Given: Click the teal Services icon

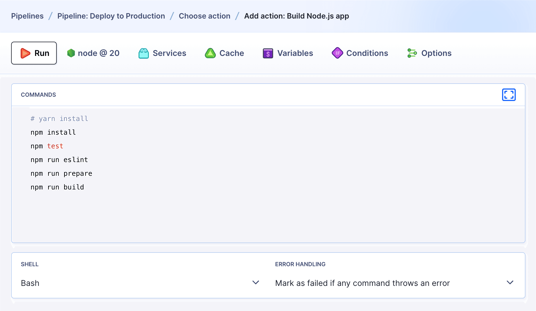Looking at the screenshot, I should click(x=144, y=53).
